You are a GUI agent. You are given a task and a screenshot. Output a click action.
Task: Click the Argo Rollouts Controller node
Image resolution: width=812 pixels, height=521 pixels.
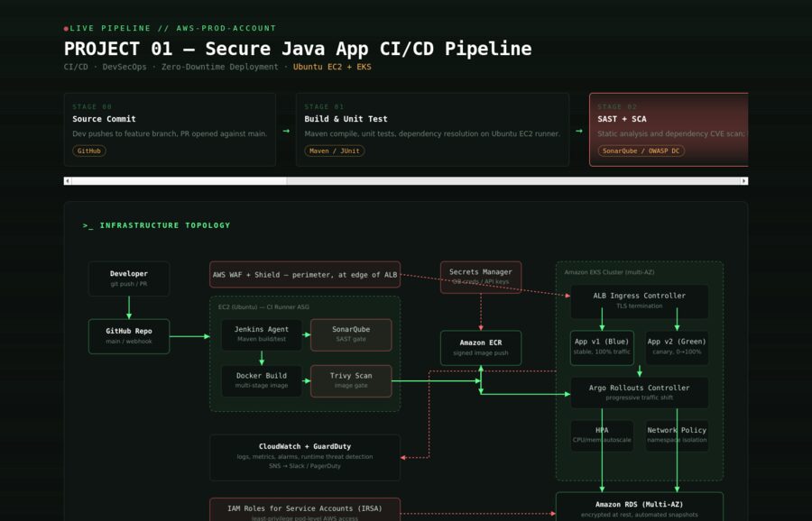pos(640,393)
